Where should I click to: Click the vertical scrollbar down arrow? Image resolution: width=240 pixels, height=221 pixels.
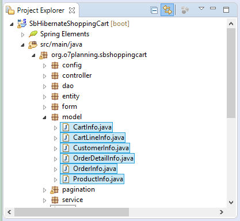pyautogui.click(x=231, y=202)
